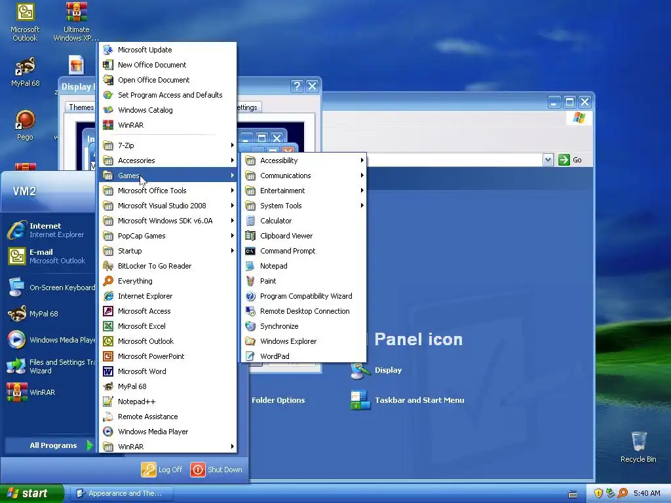Open E-mail Microsoft Outlook pinned item

pos(50,256)
